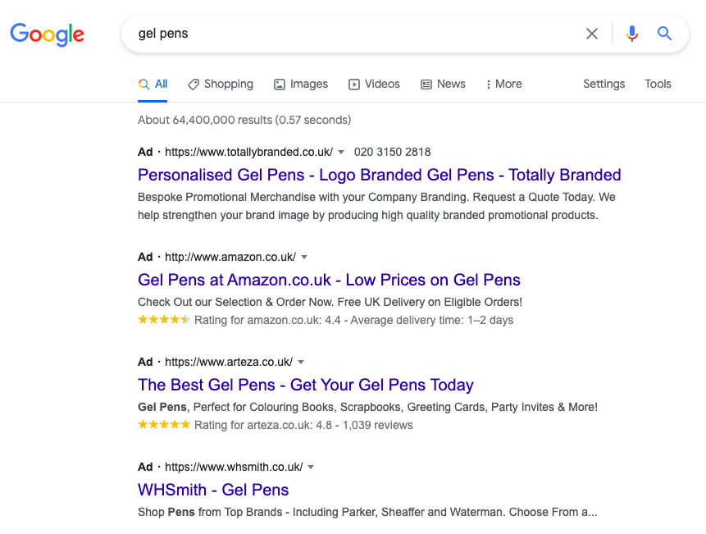
Task: Click 'Rating for amazon.co.uk: 4.4' text
Action: [267, 320]
